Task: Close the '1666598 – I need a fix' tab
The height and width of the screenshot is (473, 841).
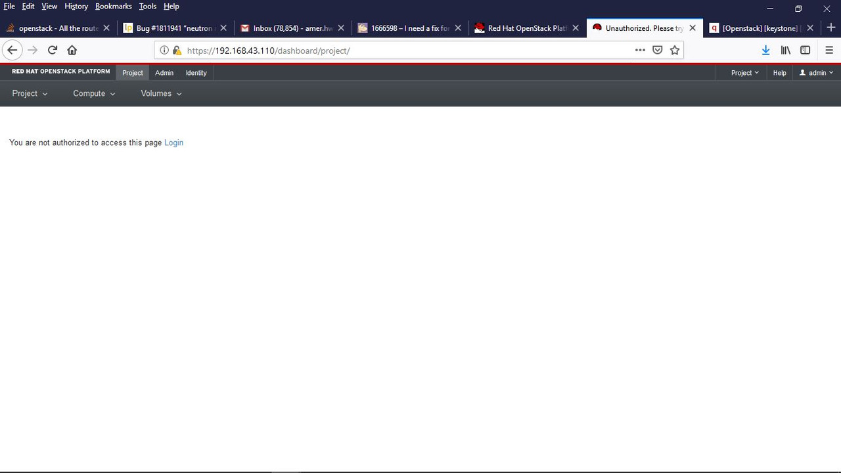Action: 458,28
